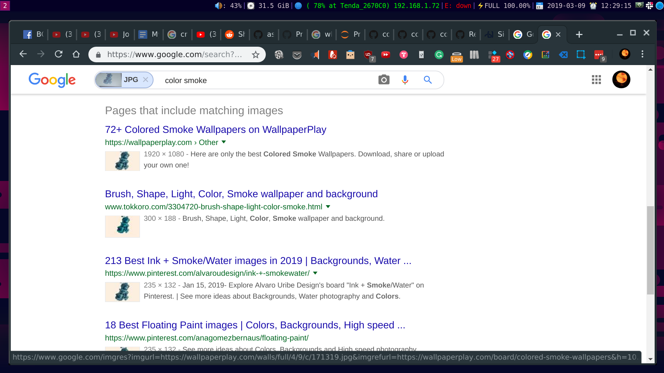Click the volume indicator in status bar

pos(228,6)
